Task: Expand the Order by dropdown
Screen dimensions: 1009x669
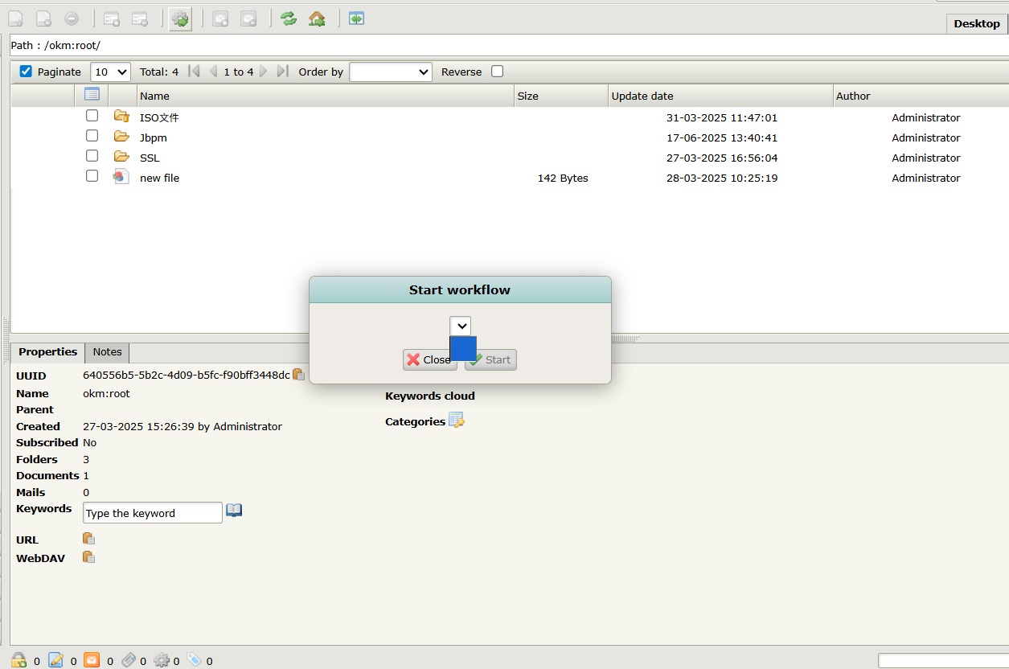Action: [391, 72]
